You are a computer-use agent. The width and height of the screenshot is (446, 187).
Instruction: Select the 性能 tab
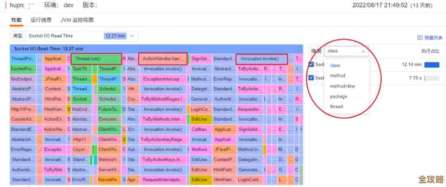[16, 20]
